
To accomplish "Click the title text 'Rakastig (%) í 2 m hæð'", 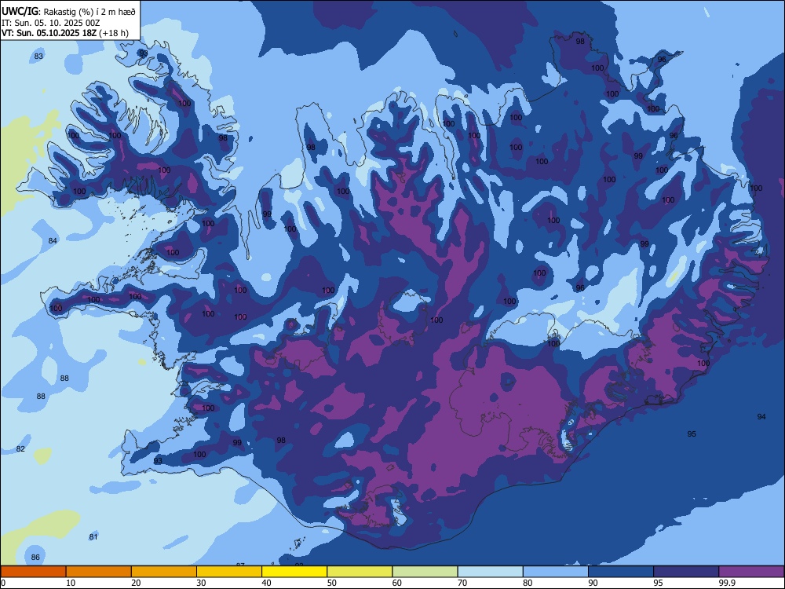I will [x=89, y=12].
